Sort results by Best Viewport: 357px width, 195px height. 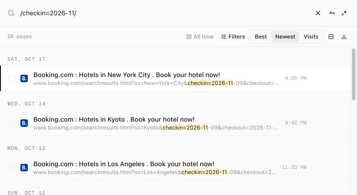261,37
